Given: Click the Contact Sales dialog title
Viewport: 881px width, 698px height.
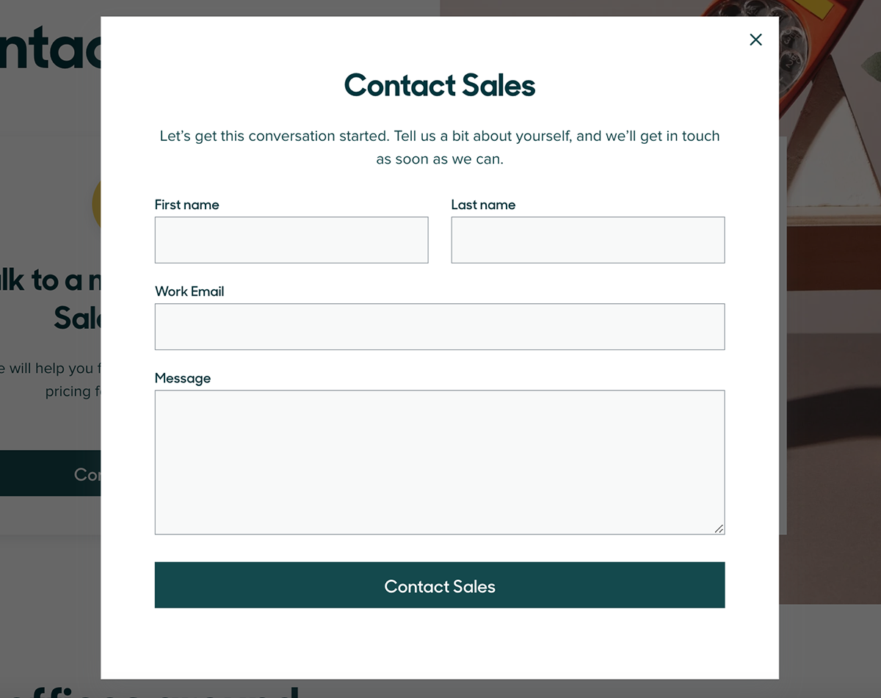Looking at the screenshot, I should point(440,85).
